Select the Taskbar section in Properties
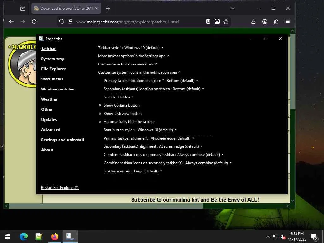Viewport: 324px width, 243px height. pos(48,49)
